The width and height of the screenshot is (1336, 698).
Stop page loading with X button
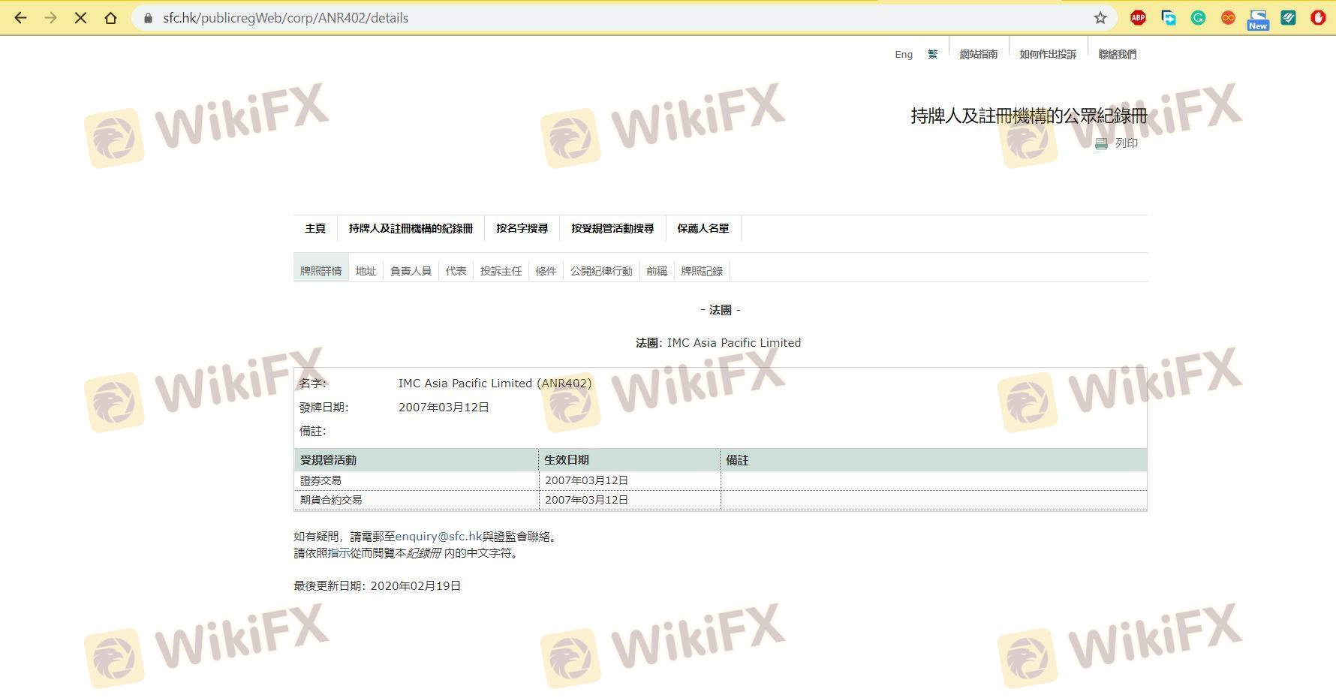point(80,18)
